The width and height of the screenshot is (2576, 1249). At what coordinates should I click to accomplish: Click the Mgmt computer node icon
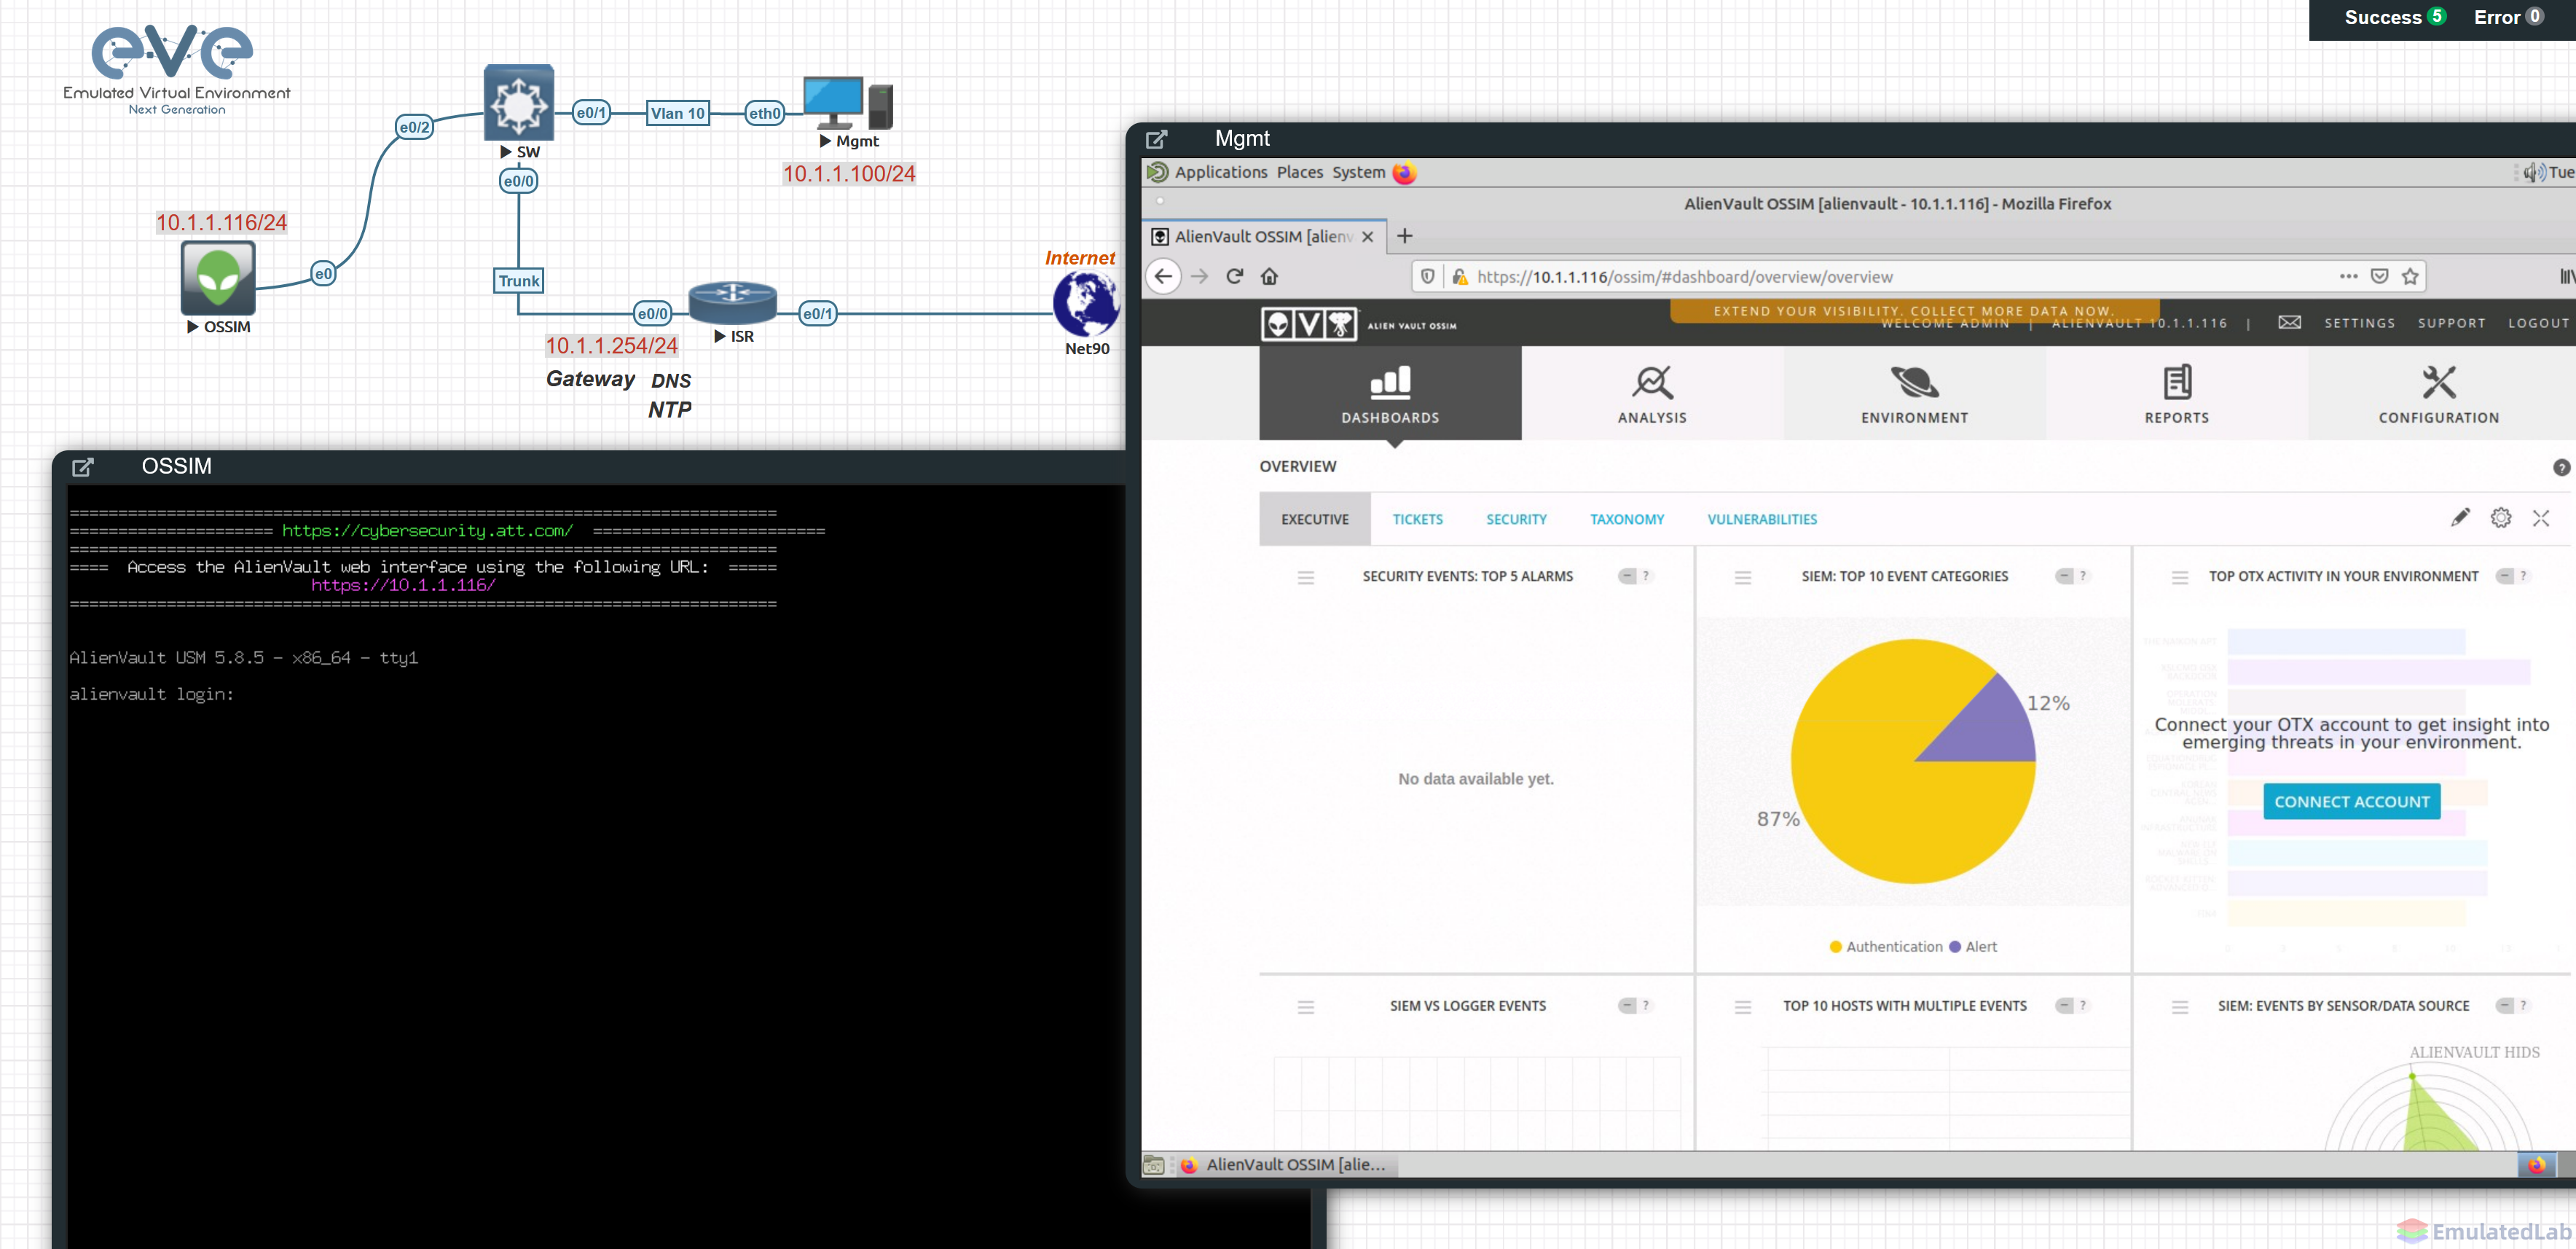click(848, 104)
